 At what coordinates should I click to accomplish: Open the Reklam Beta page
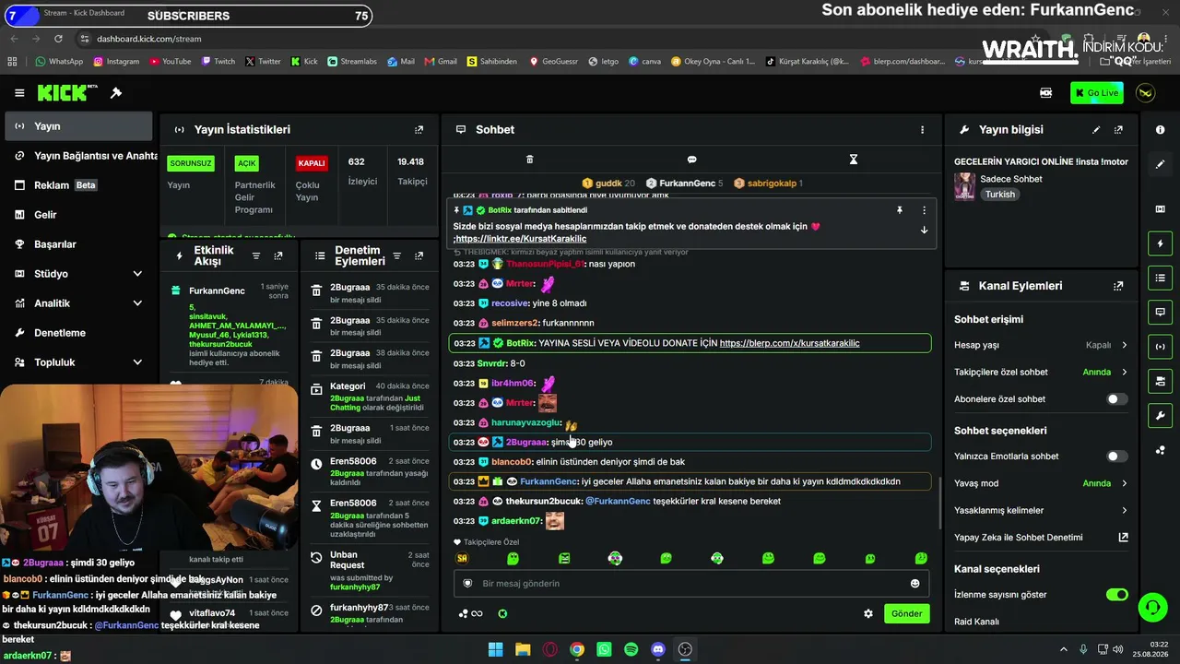pyautogui.click(x=78, y=185)
